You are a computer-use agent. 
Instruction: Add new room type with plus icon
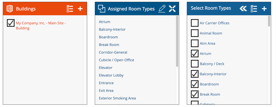(264, 9)
